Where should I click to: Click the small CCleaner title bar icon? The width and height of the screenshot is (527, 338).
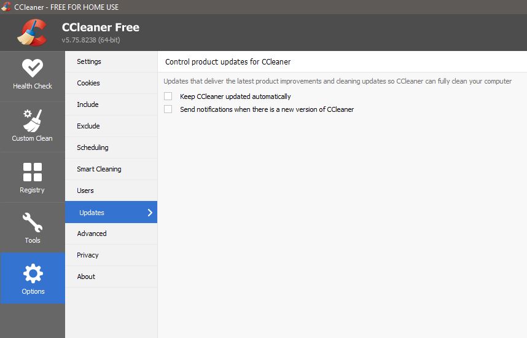(x=6, y=6)
